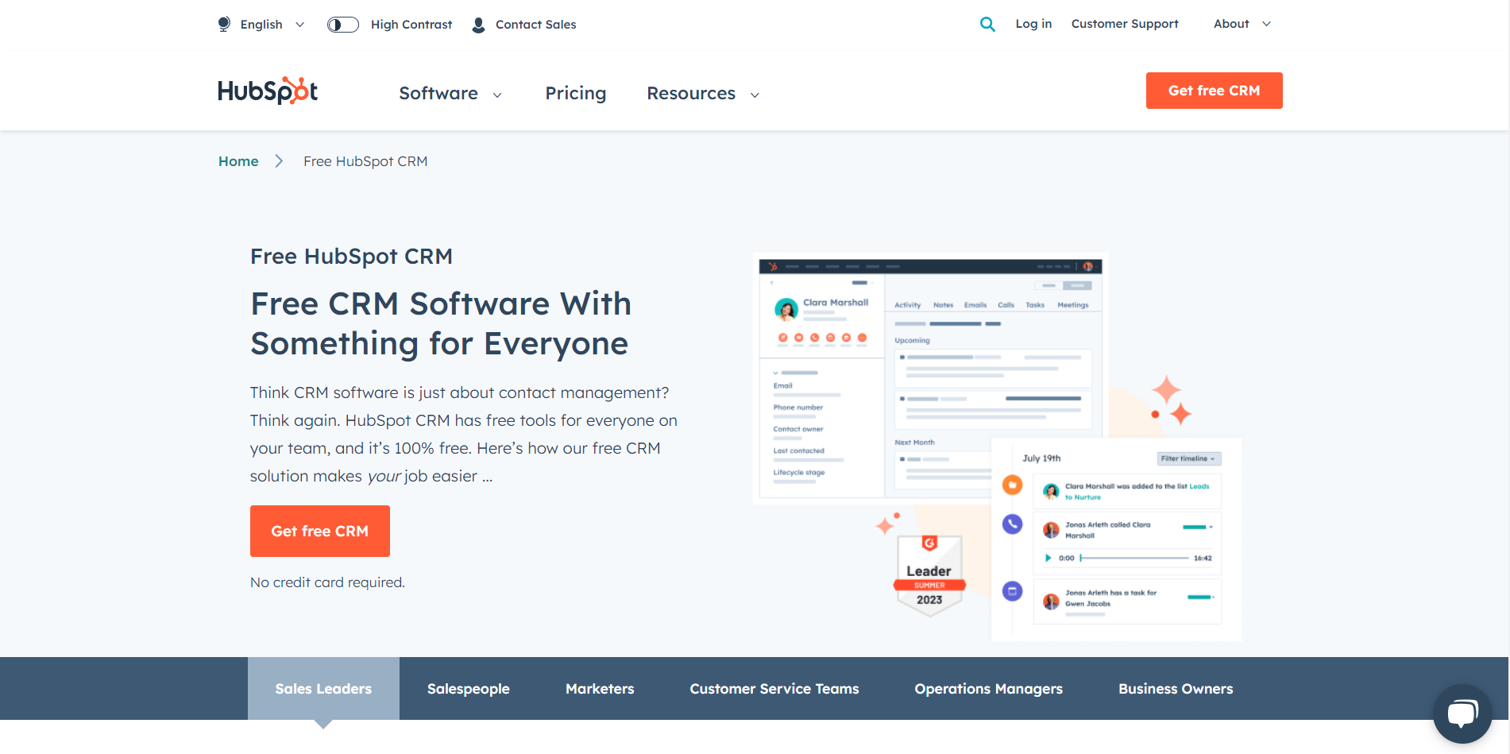This screenshot has width=1510, height=754.
Task: Open the Operations Managers tab
Action: (988, 689)
